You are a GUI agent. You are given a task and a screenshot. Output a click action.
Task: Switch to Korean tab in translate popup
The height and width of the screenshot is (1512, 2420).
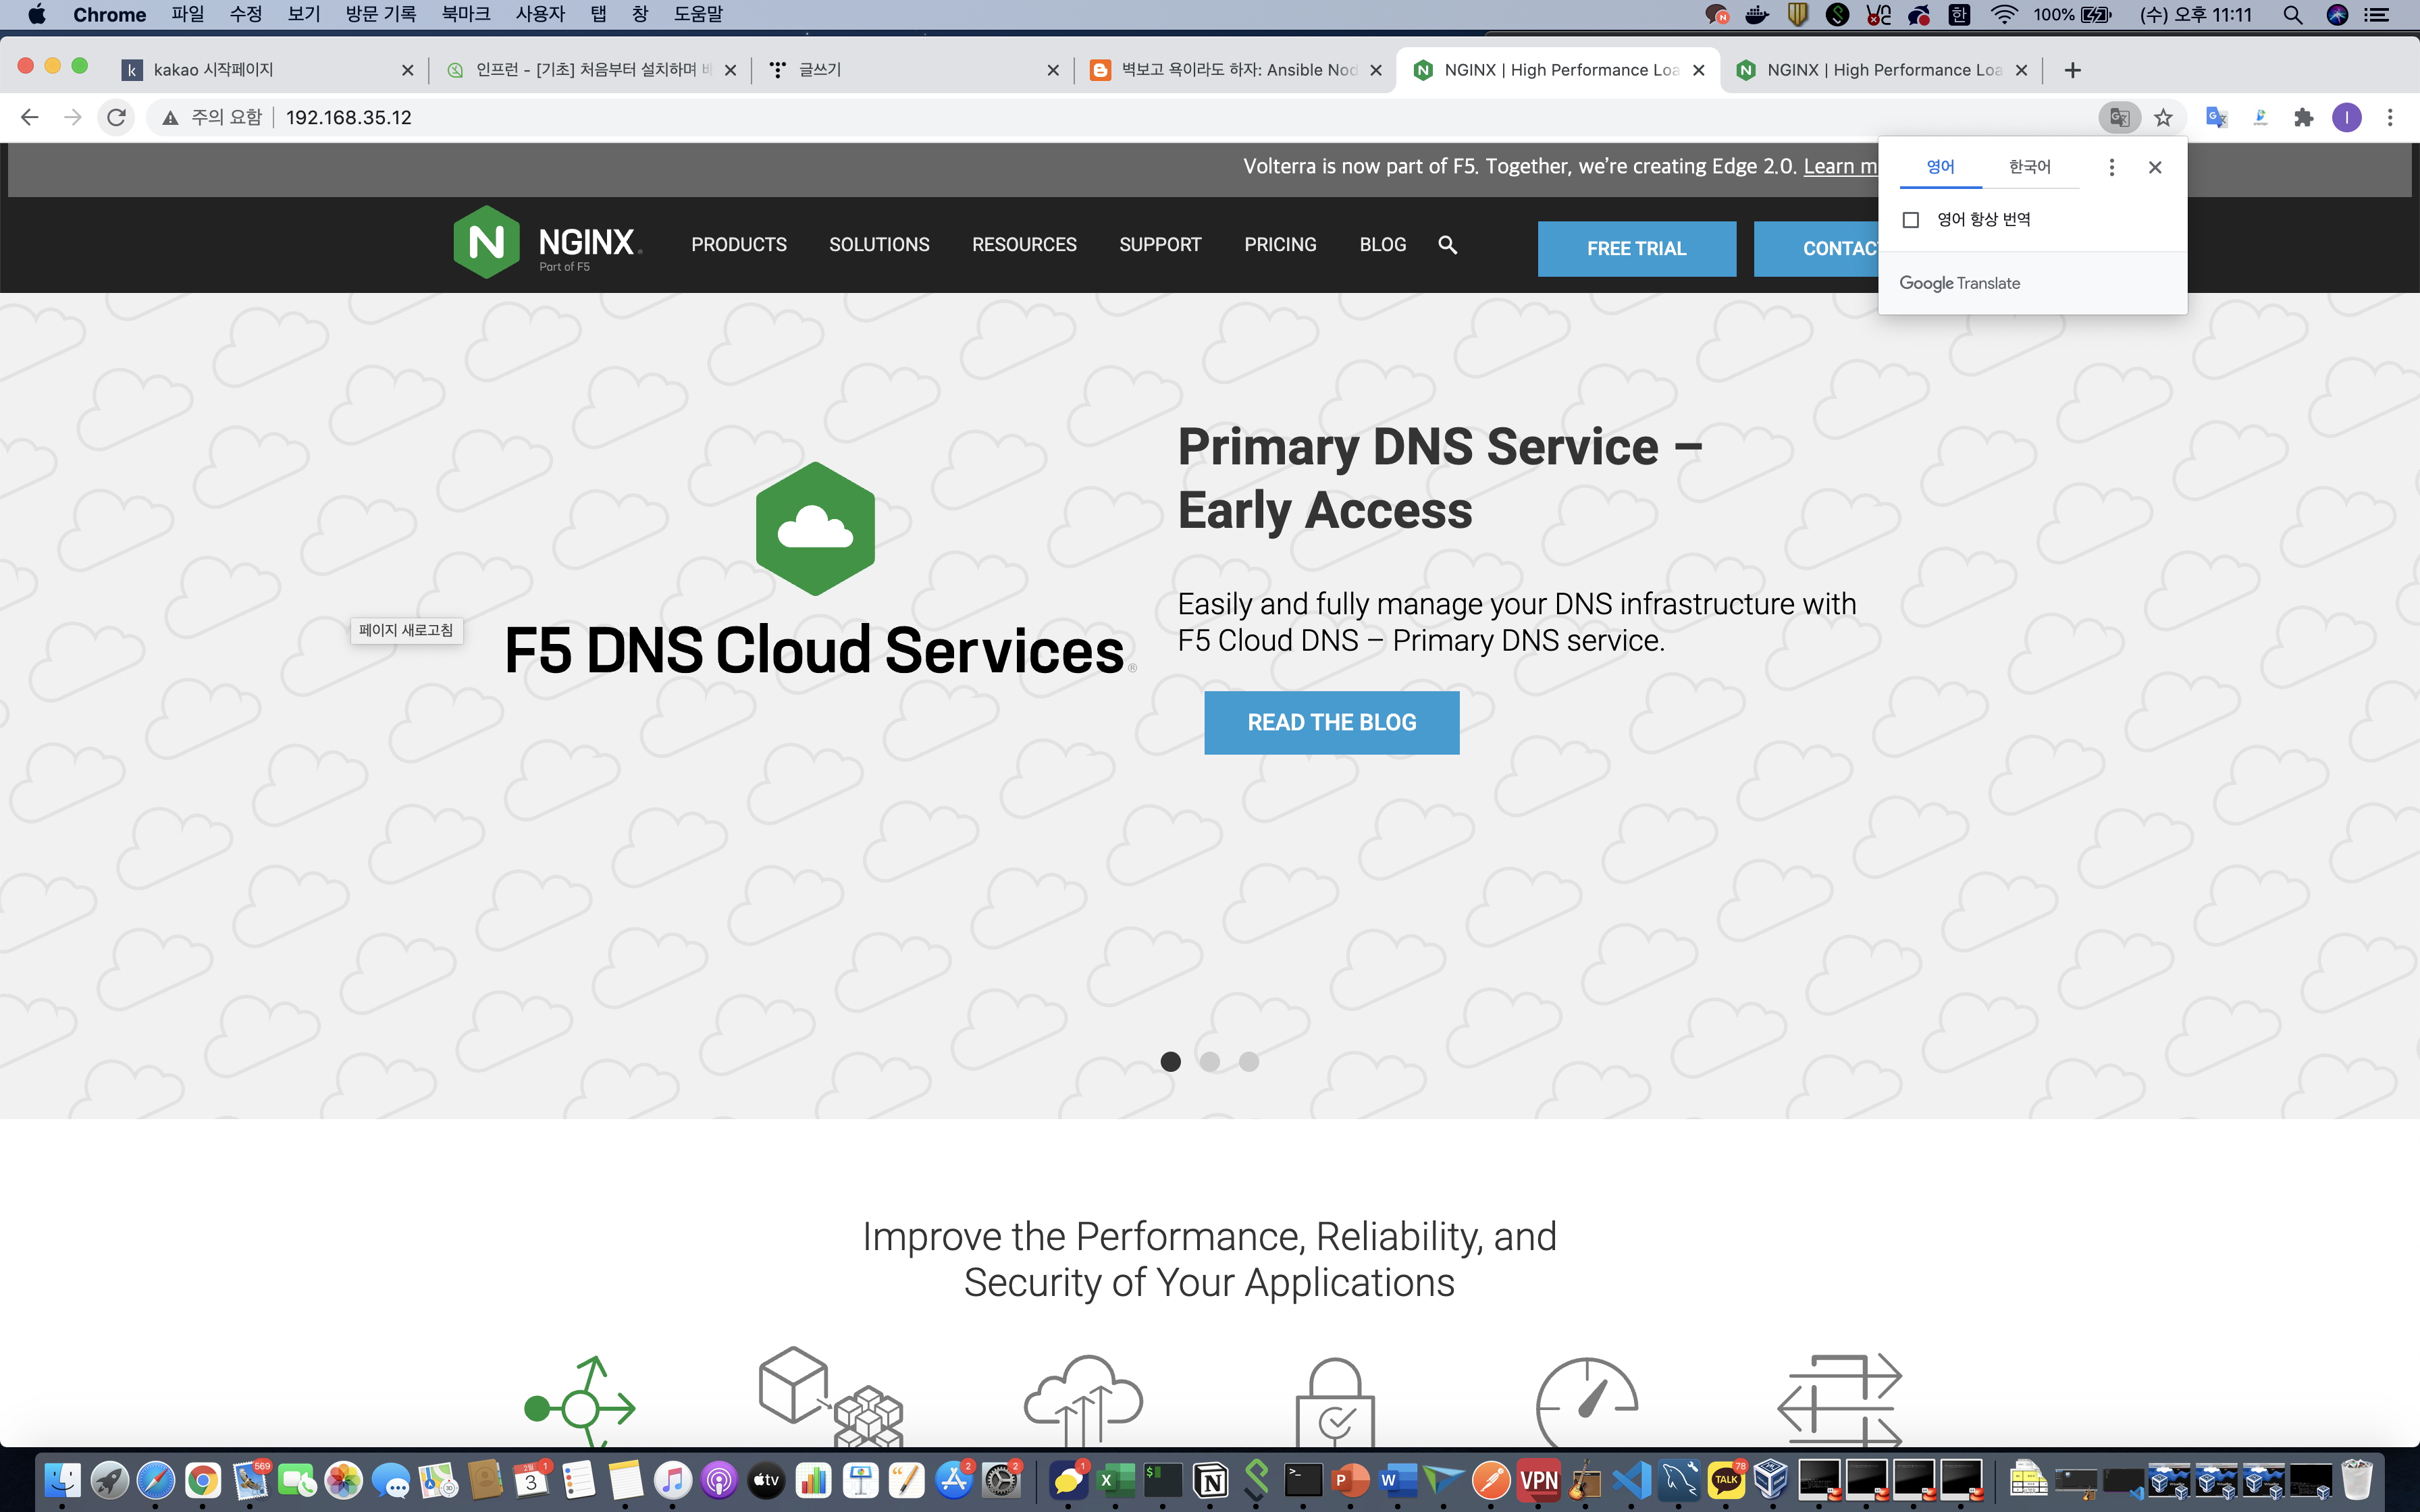tap(2029, 167)
